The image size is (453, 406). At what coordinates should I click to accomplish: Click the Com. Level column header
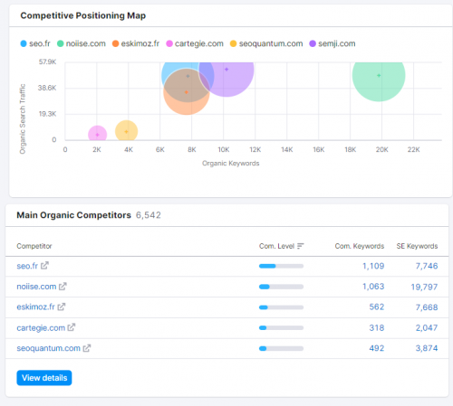point(276,246)
